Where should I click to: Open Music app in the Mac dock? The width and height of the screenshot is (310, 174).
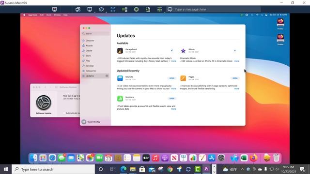point(155,158)
